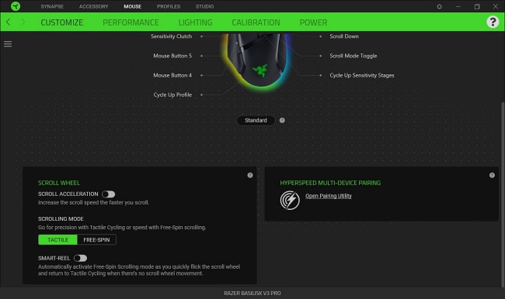505x299 pixels.
Task: Switch to the Calibration subtab
Action: [x=256, y=22]
